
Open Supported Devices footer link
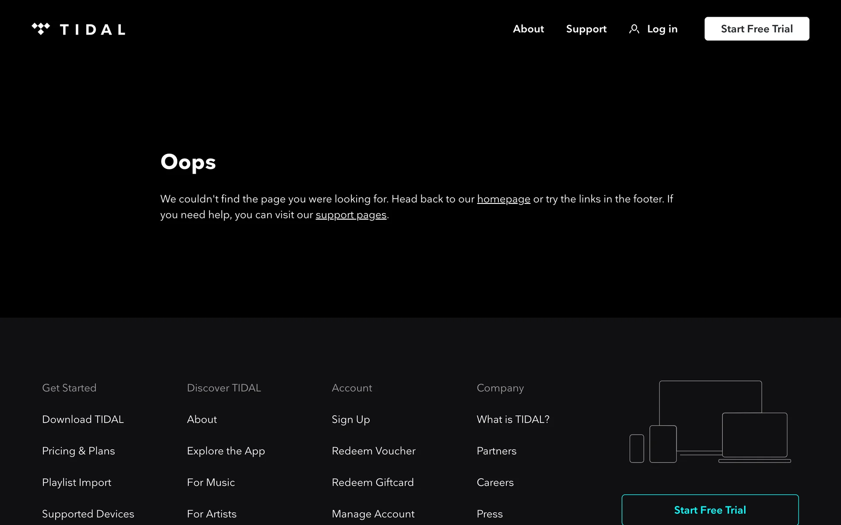[x=88, y=514]
